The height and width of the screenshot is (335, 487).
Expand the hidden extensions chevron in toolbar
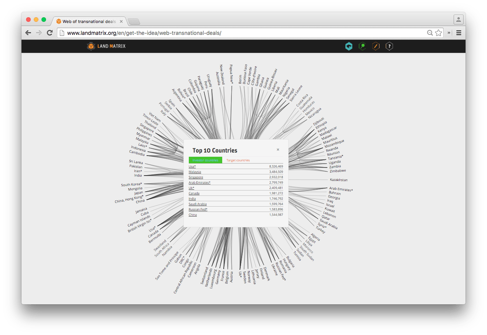pos(449,33)
